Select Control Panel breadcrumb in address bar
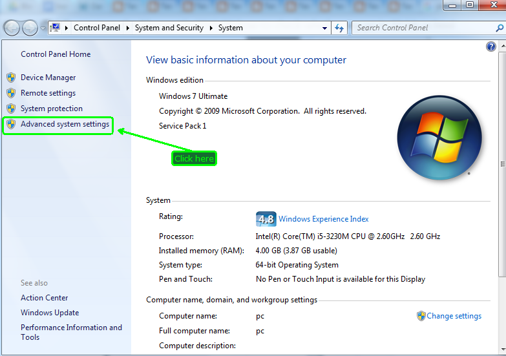This screenshot has width=506, height=356. 97,28
